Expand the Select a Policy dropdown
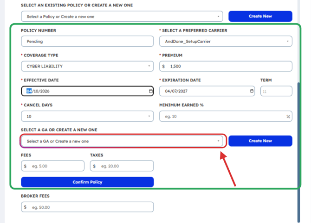Screen dimensions: 311x223 click(x=122, y=17)
